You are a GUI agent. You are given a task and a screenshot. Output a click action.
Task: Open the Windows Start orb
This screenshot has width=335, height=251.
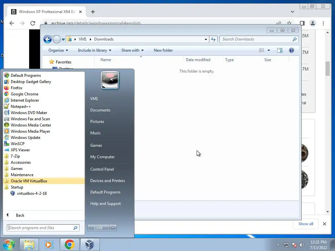coord(8,244)
